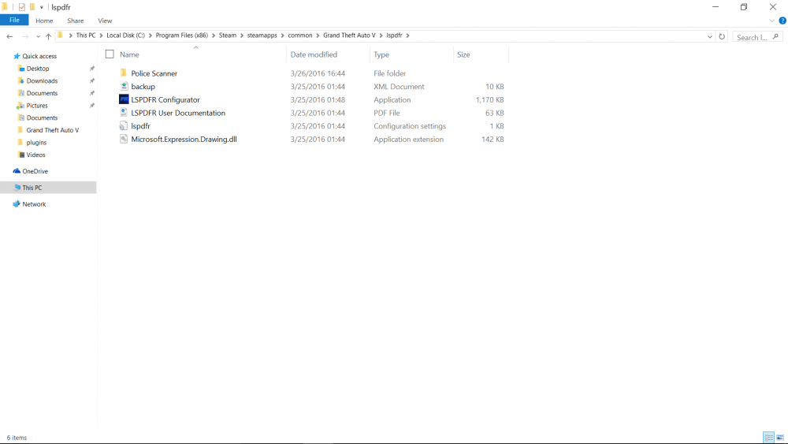Expand chevron after Grand Theft Auto V breadcrumb
The image size is (788, 444).
click(x=381, y=35)
